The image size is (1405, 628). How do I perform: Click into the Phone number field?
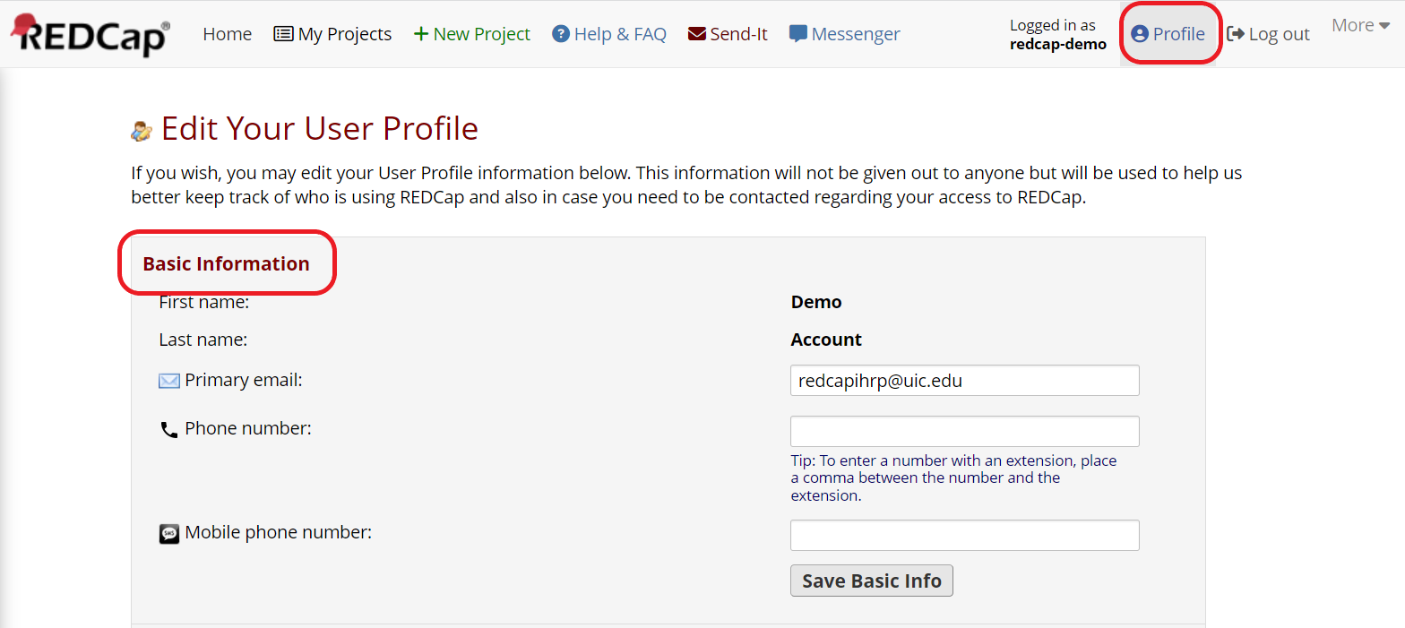click(x=964, y=431)
